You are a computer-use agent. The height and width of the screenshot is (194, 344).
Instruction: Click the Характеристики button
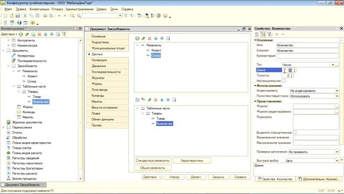click(192, 161)
